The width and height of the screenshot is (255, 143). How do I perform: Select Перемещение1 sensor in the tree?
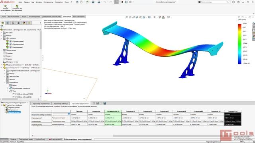click(18, 41)
